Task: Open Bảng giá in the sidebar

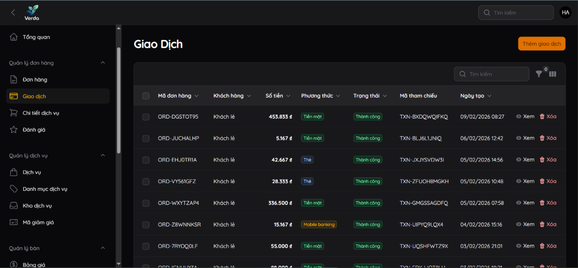Action: [x=58, y=265]
